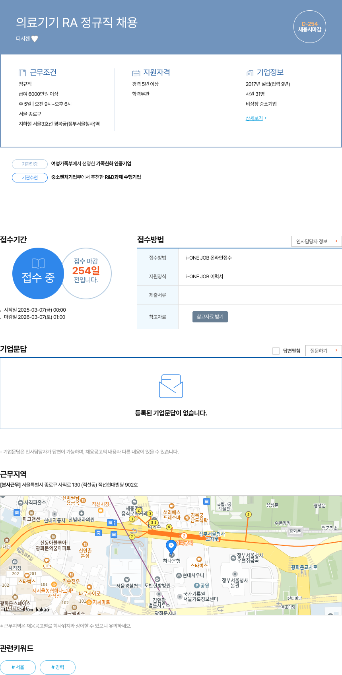Viewport: 342px width, 675px height.
Task: Click '급여 6000만원 이상' text
Action: coord(39,94)
